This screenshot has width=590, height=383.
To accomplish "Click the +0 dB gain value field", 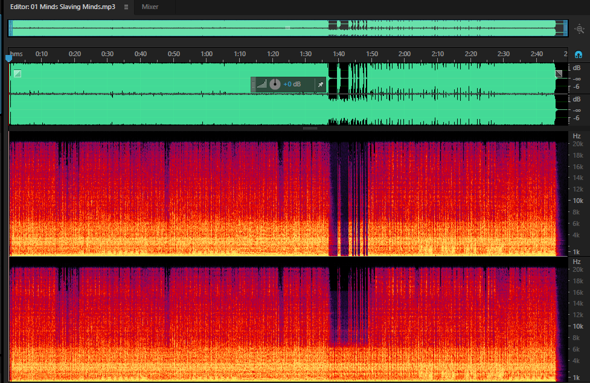I will 292,85.
